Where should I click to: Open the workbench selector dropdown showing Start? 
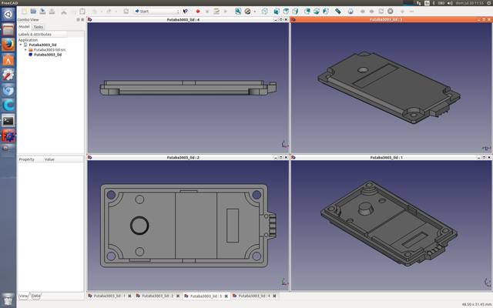156,12
